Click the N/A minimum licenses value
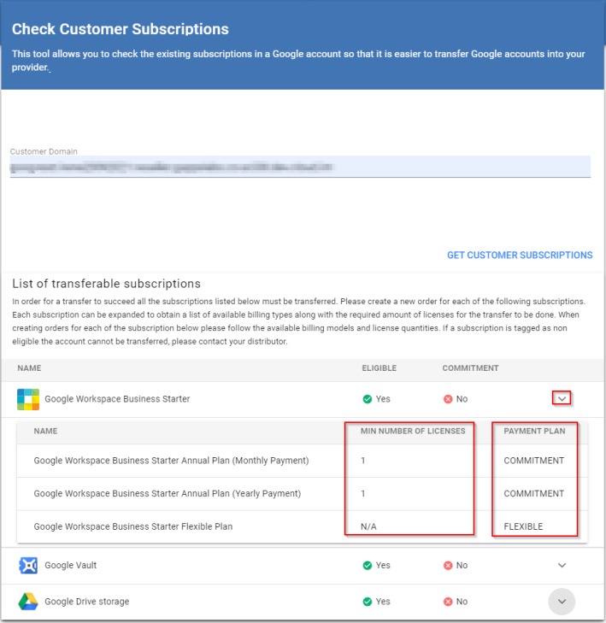 [368, 526]
